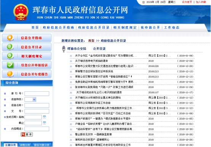Image resolution: width=211 pixels, height=147 pixels.
Task: Open the 信息公开目录 sidebar button
Action: (x=27, y=47)
